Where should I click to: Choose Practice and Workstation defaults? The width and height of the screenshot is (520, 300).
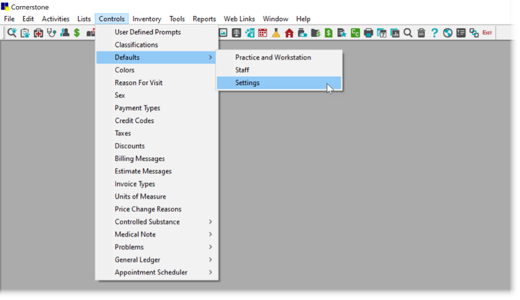tap(279, 57)
